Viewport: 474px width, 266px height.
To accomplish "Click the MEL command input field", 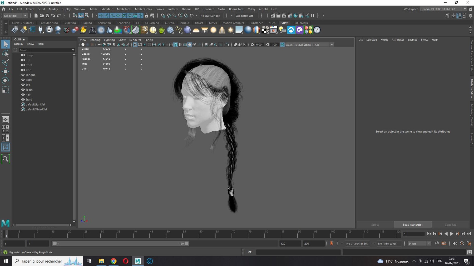I will 298,252.
